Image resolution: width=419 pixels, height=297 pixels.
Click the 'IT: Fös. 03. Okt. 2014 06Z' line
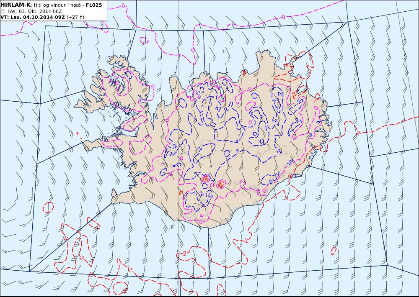click(31, 11)
